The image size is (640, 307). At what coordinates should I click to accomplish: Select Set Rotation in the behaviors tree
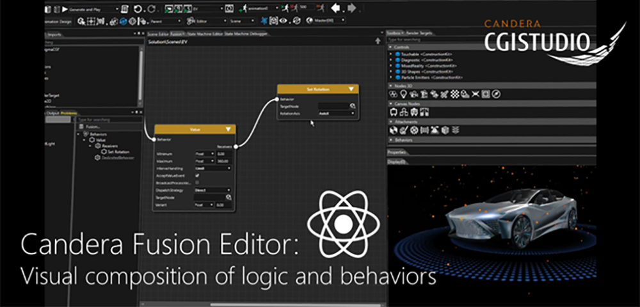pos(118,152)
